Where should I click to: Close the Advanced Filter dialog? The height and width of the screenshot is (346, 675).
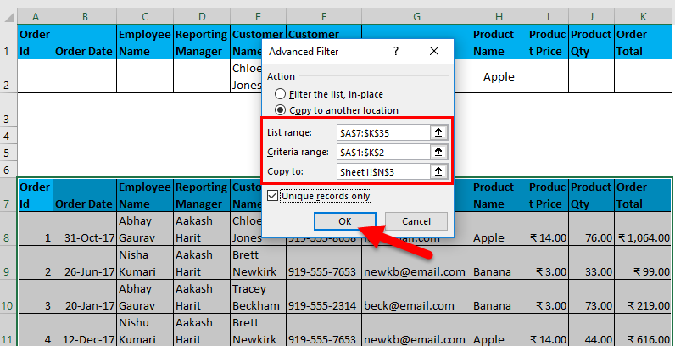434,51
